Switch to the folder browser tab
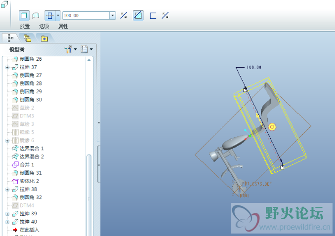335x236 pixels. pyautogui.click(x=27, y=38)
